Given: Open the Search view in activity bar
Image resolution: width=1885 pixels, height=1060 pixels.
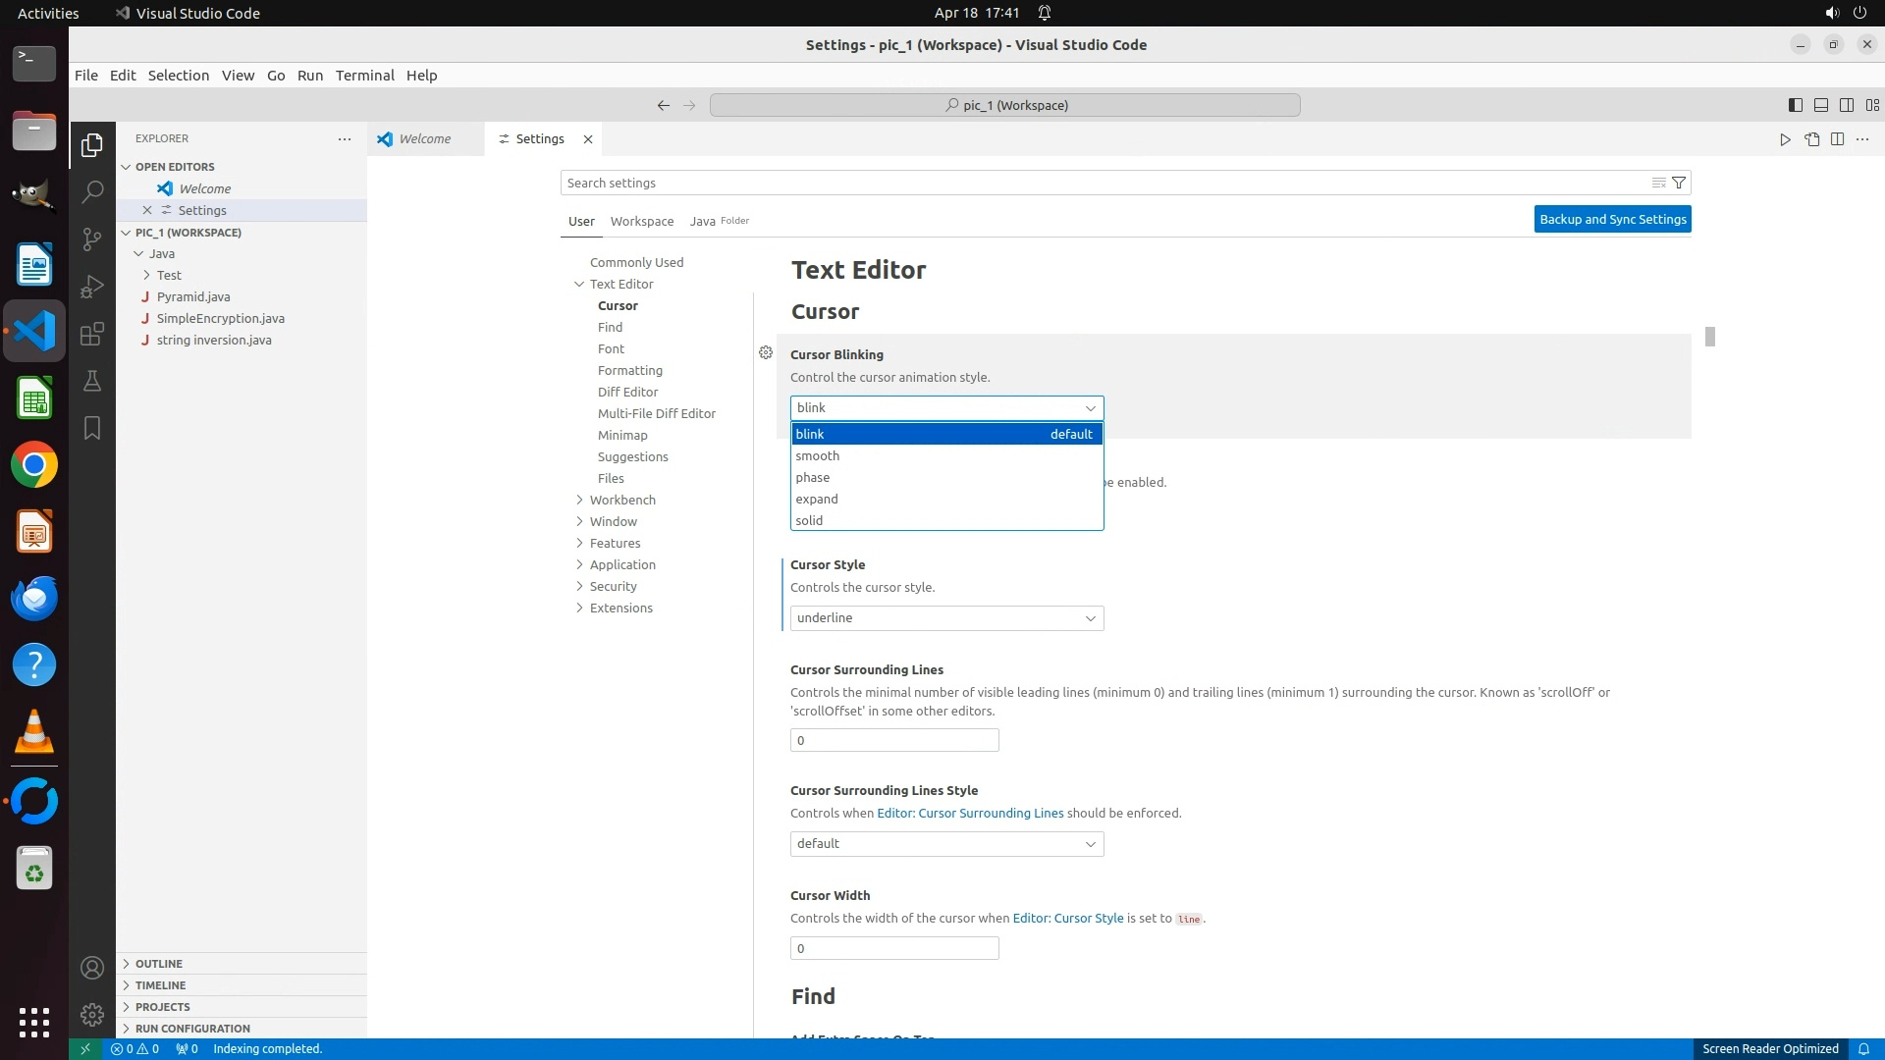Looking at the screenshot, I should [92, 191].
